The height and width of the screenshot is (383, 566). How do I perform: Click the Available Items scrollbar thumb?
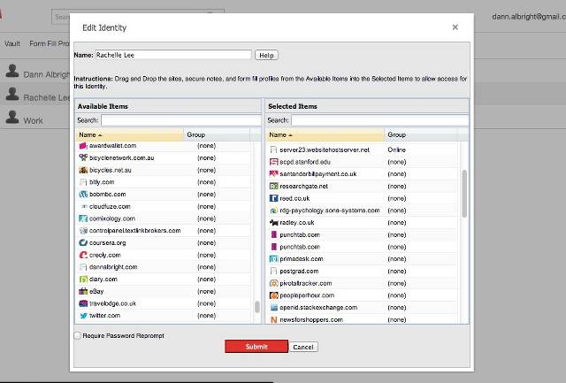click(257, 307)
